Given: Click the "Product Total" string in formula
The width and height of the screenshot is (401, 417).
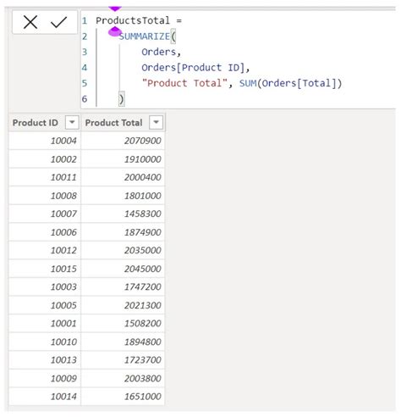Looking at the screenshot, I should pos(184,83).
